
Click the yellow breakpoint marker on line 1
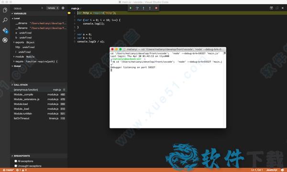[x=69, y=13]
